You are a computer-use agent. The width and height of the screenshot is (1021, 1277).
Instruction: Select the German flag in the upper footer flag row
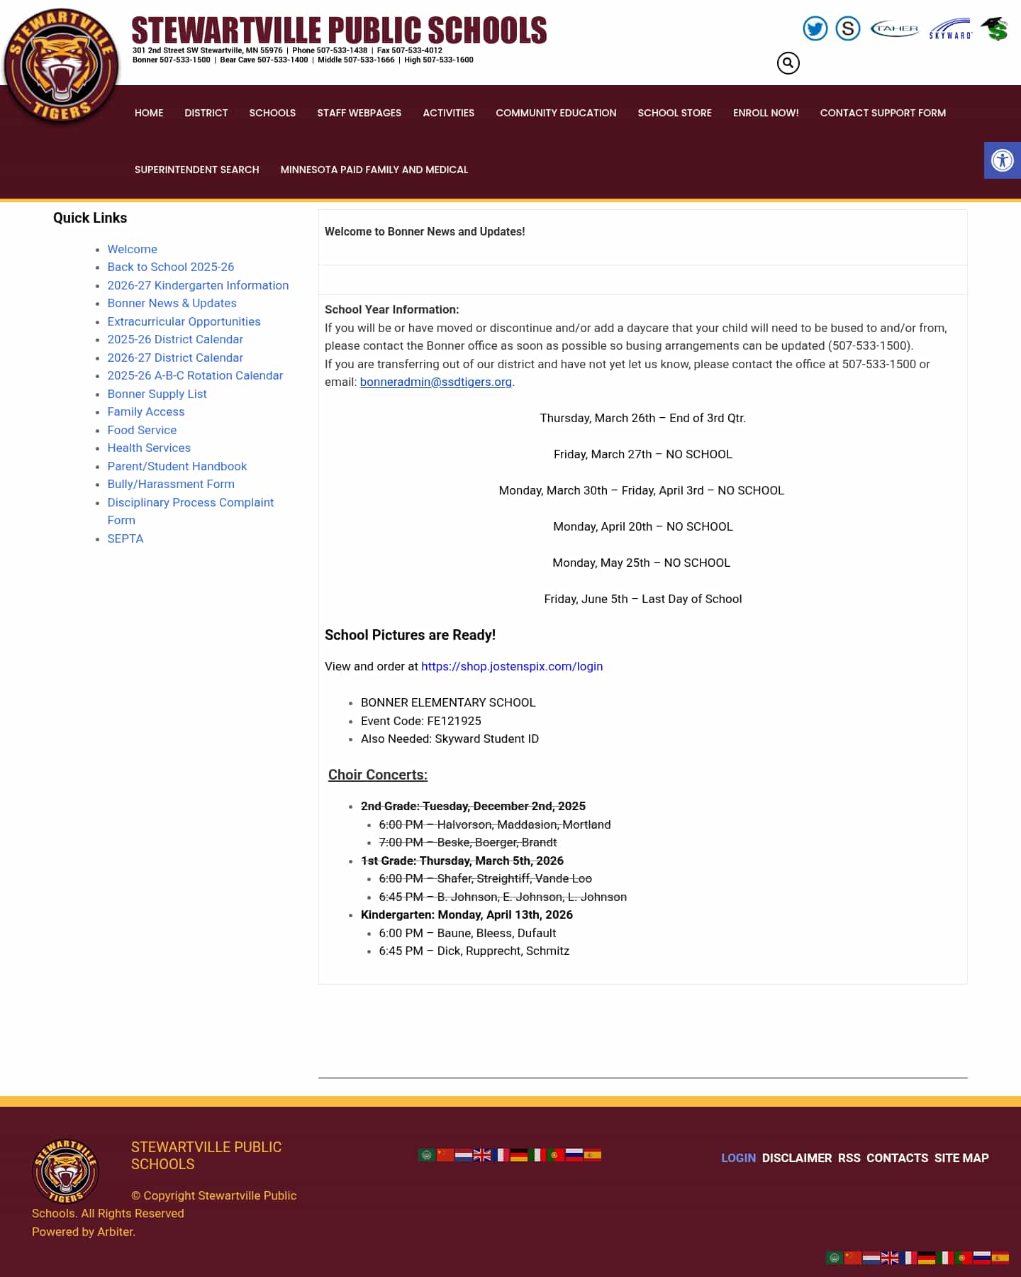click(519, 1155)
